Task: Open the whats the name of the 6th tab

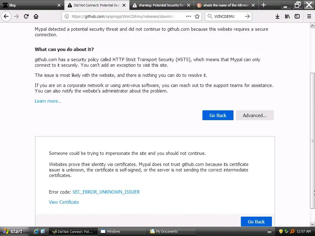Action: pyautogui.click(x=226, y=5)
